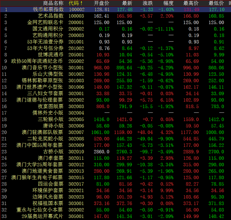Click the low price 445.79
This screenshot has width=231, height=220.
[x=216, y=139]
